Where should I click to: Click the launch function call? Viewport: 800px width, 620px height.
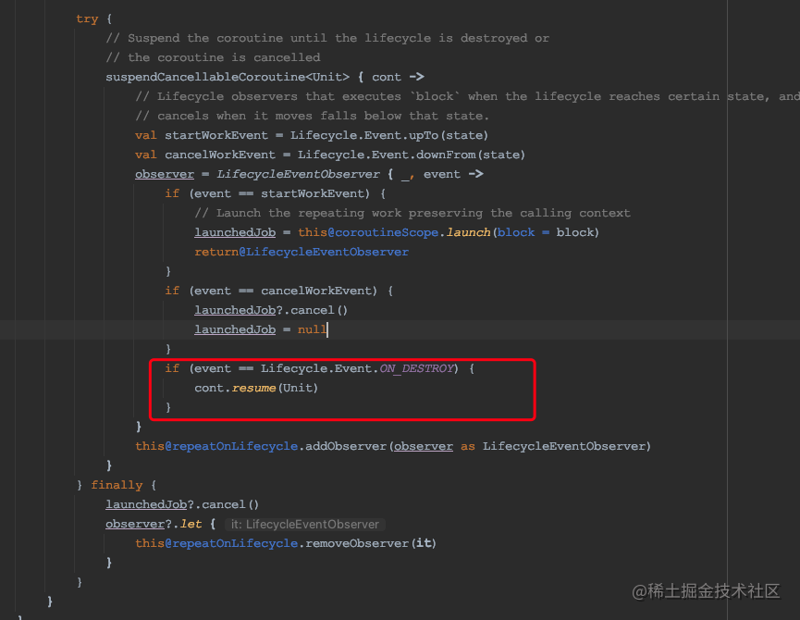467,232
